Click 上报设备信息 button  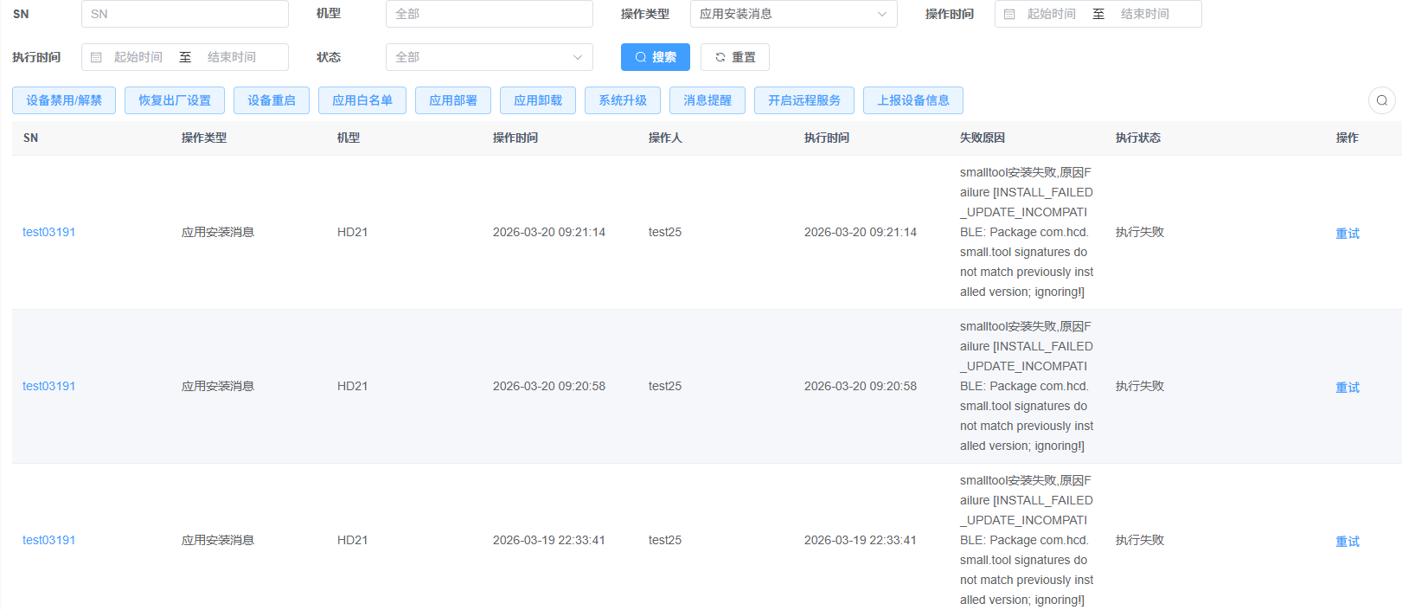pos(913,100)
